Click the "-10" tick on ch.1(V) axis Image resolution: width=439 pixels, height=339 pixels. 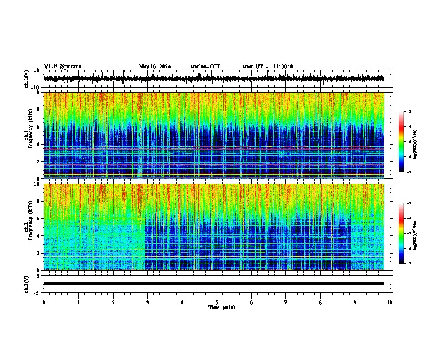tap(36, 88)
